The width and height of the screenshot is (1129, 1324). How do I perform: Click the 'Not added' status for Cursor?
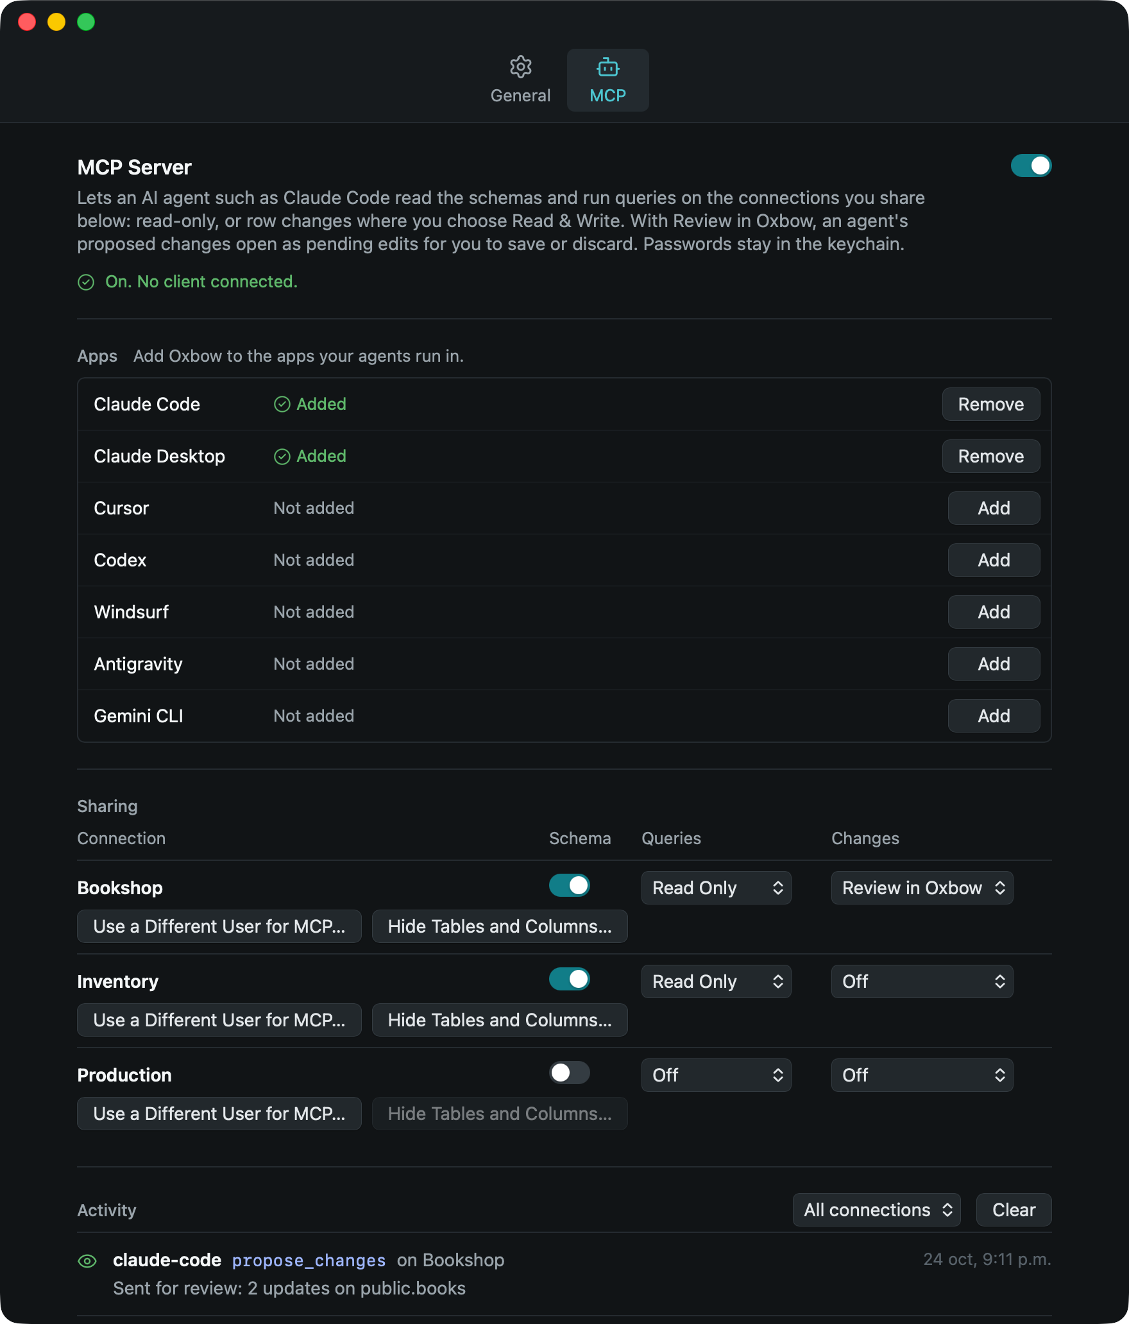pos(314,508)
